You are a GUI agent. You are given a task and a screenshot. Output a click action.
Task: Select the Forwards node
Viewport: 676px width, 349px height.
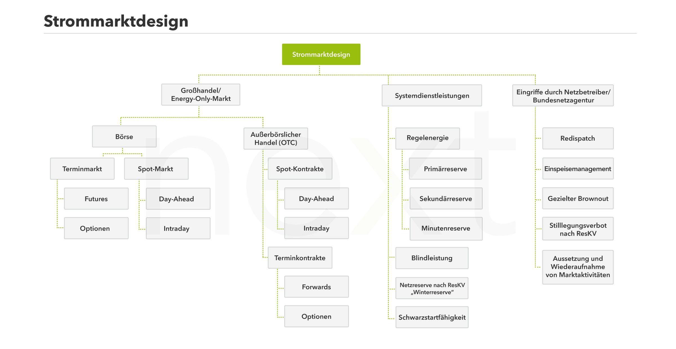click(316, 287)
